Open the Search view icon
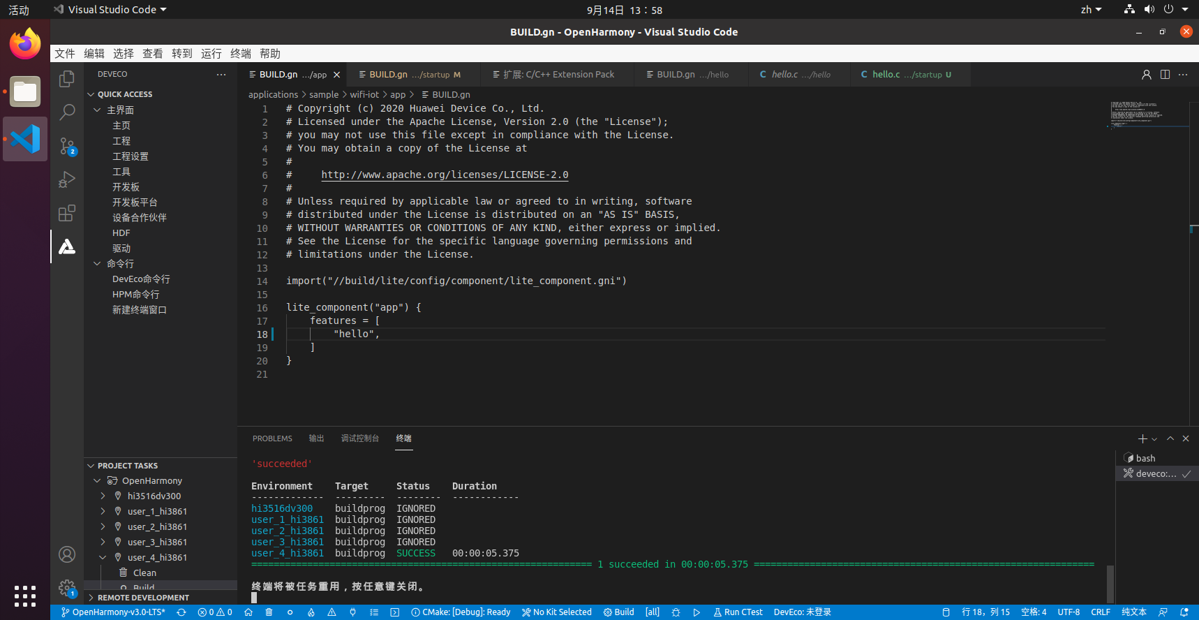Image resolution: width=1199 pixels, height=620 pixels. point(67,112)
